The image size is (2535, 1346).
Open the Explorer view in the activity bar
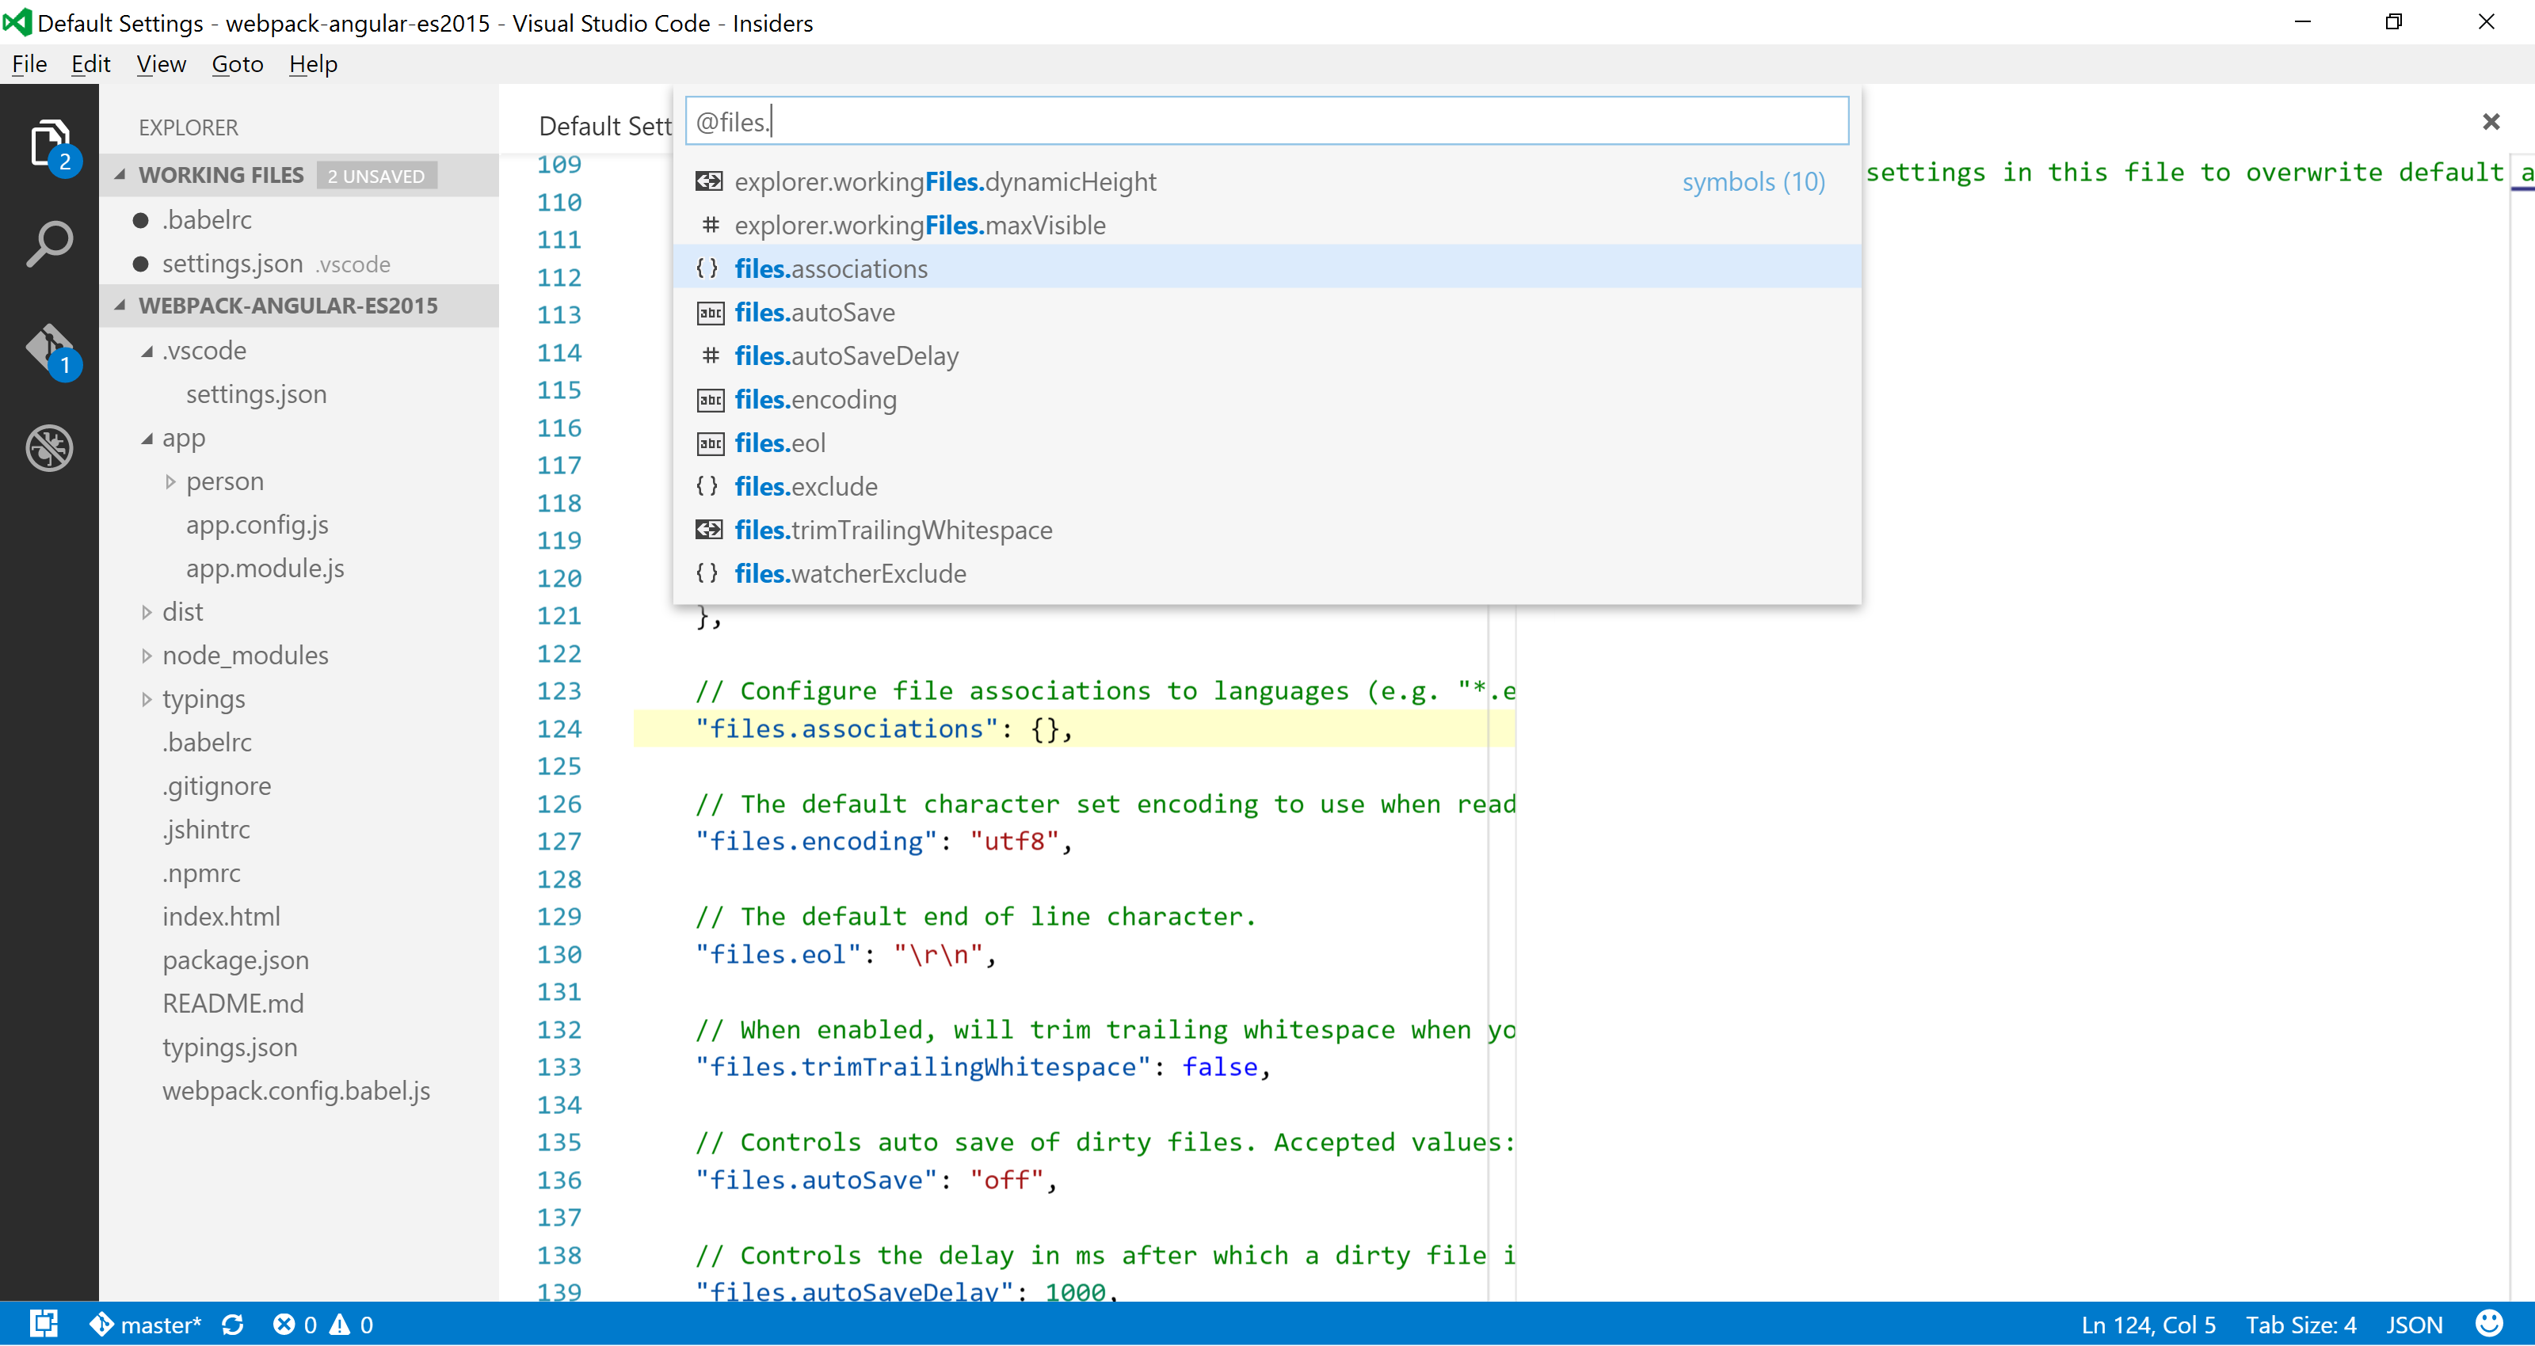(x=49, y=143)
